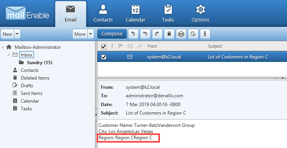Open the Email tab
This screenshot has width=287, height=148.
70,14
